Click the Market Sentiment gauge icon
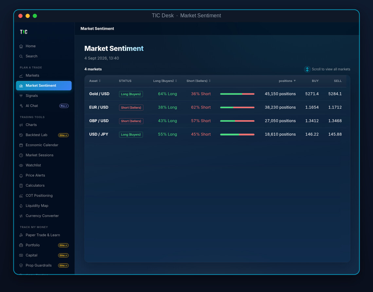Screen dimensions: 373x292 (x=21, y=86)
